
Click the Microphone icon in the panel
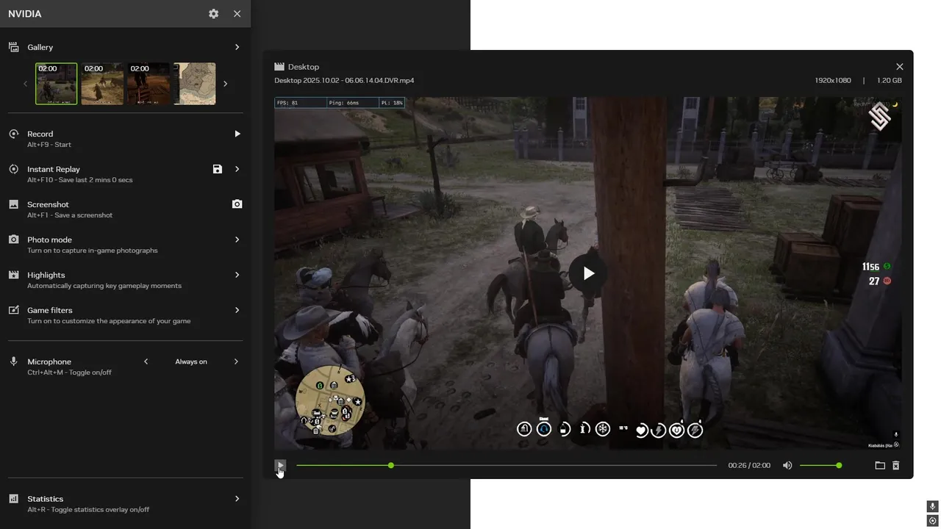[x=13, y=361]
